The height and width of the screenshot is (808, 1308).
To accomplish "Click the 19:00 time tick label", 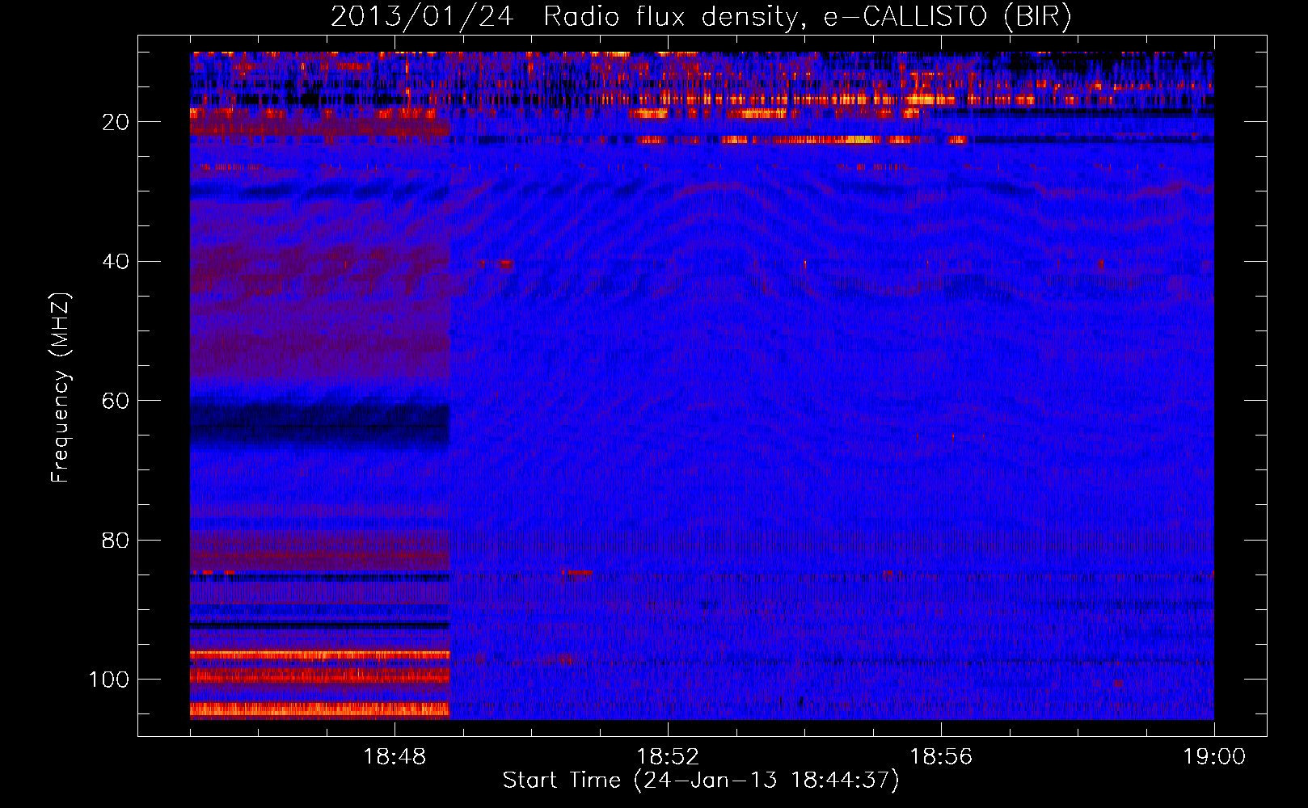I will click(1214, 757).
